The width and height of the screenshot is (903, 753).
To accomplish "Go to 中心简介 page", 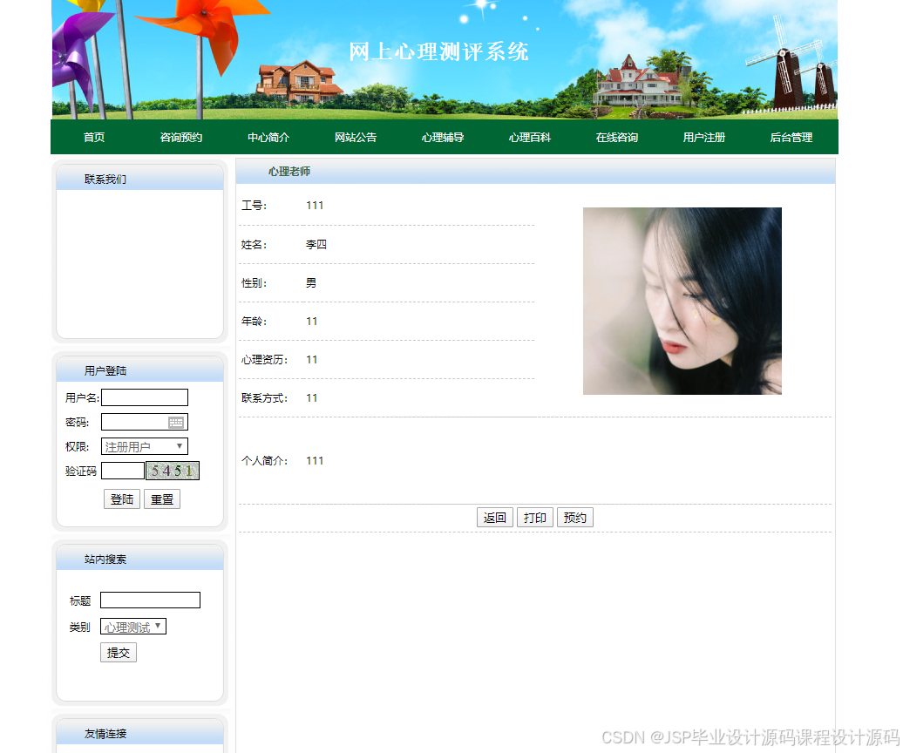I will pos(268,137).
